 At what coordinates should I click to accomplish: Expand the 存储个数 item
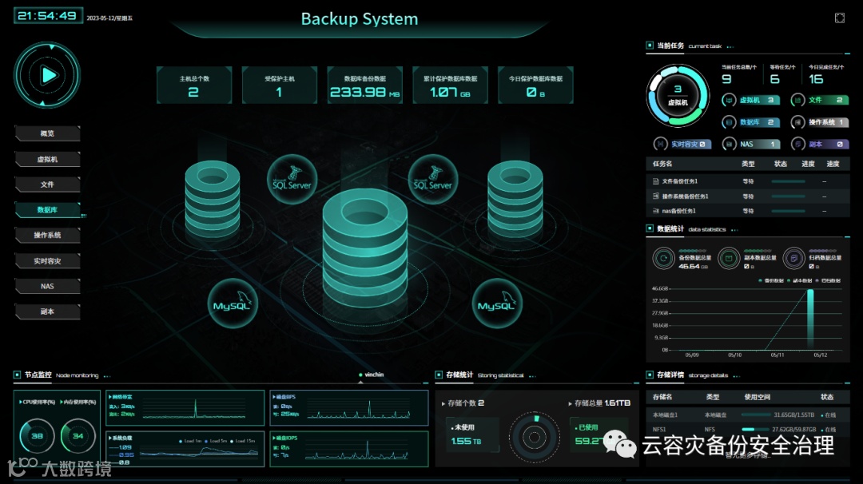click(463, 403)
